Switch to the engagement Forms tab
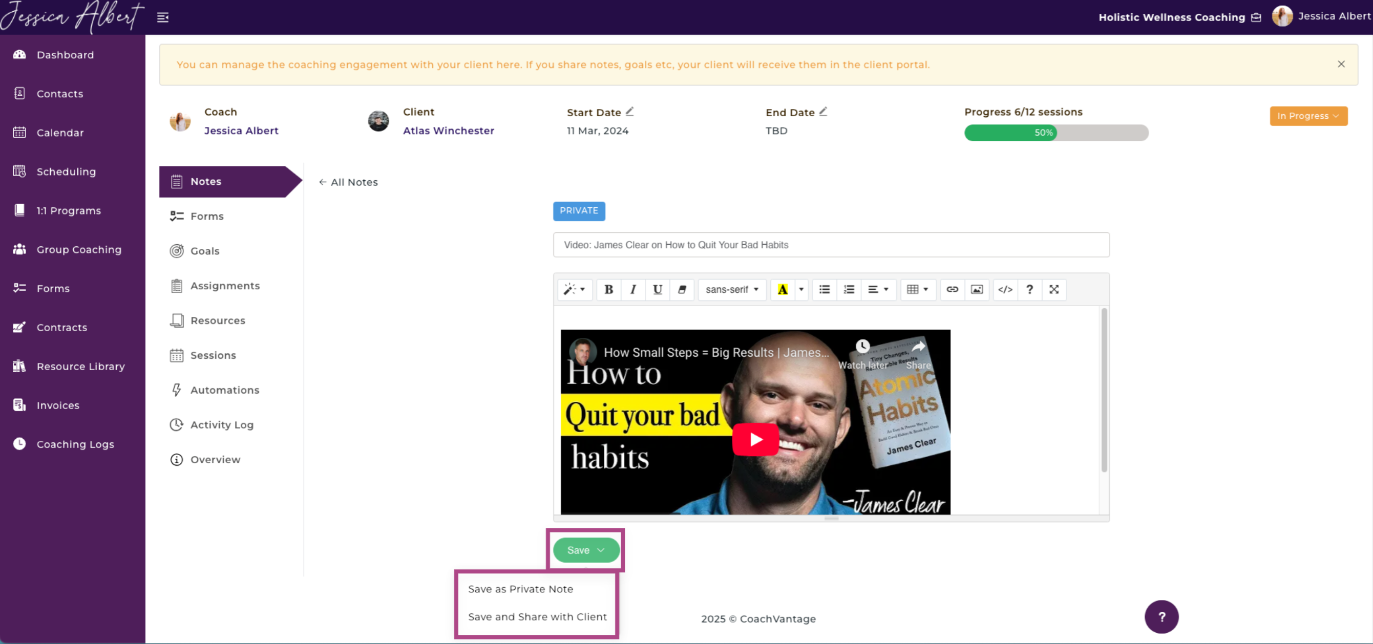Image resolution: width=1373 pixels, height=644 pixels. (x=196, y=216)
